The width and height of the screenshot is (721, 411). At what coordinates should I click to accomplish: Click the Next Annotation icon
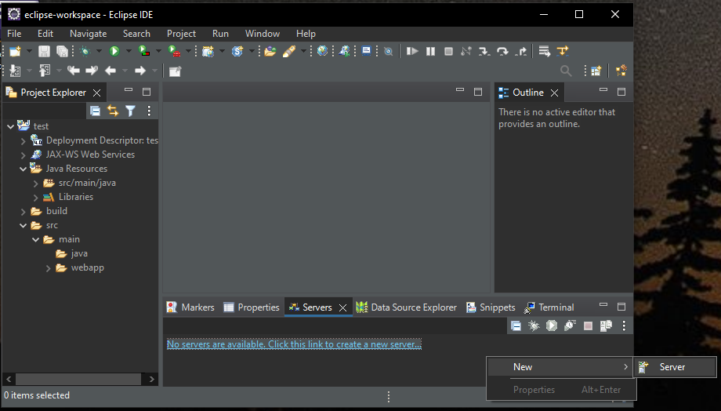coord(15,71)
